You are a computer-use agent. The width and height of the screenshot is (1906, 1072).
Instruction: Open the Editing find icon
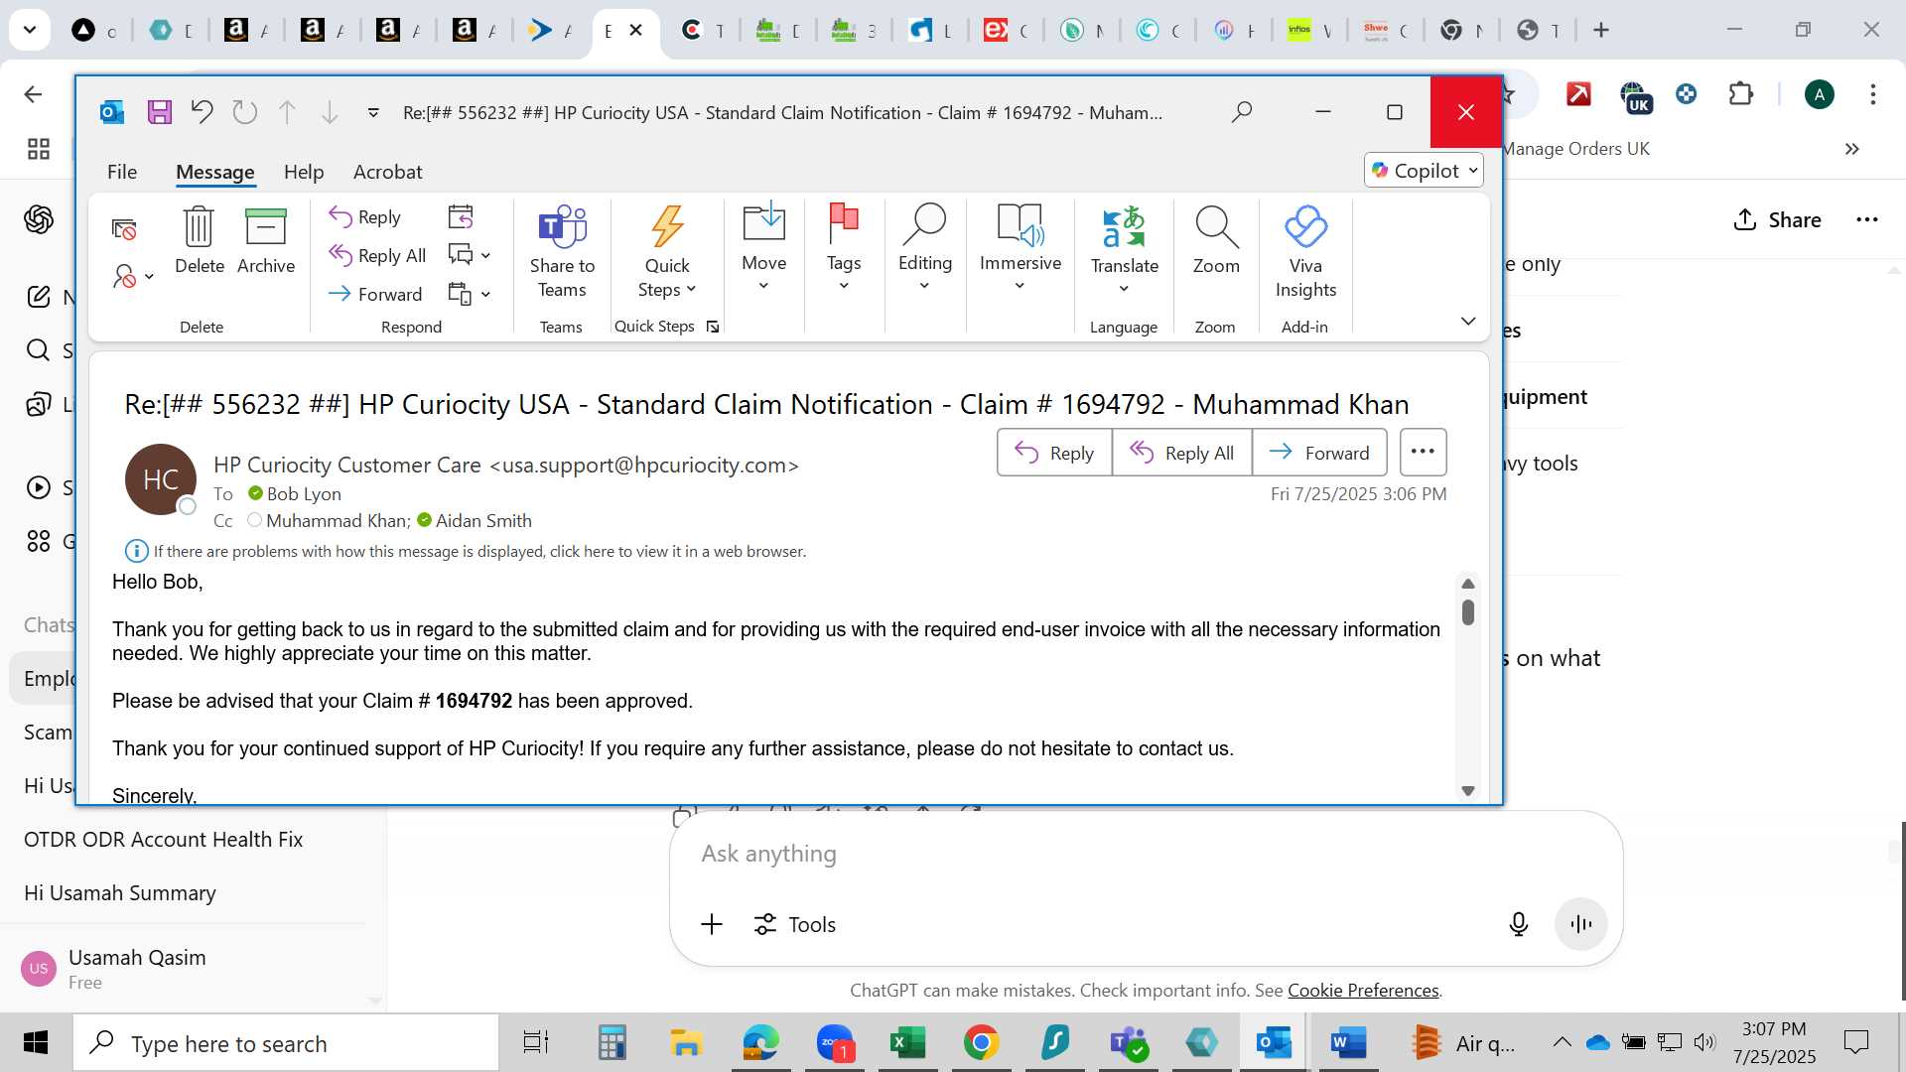pyautogui.click(x=924, y=224)
